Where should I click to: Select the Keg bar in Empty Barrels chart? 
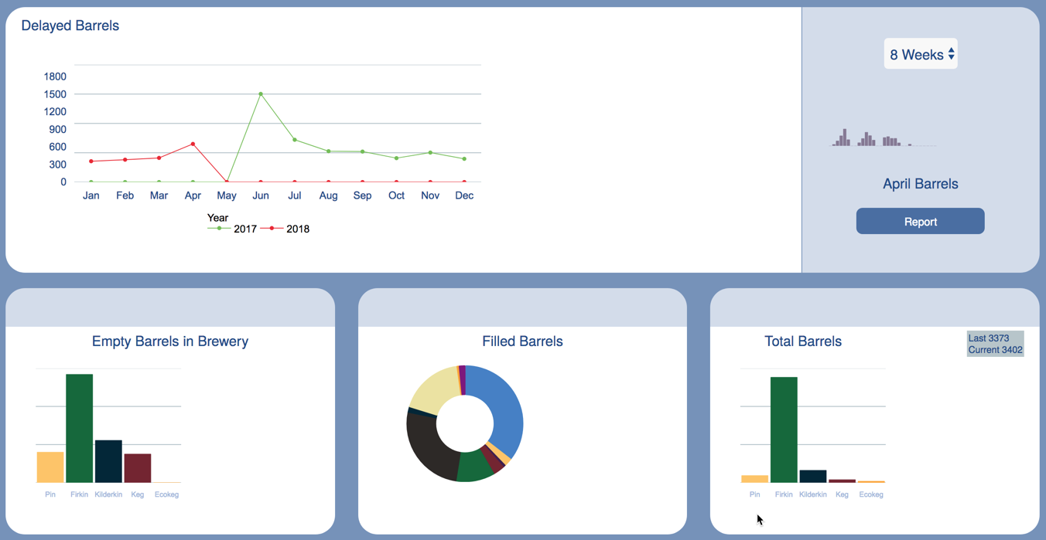tap(138, 468)
